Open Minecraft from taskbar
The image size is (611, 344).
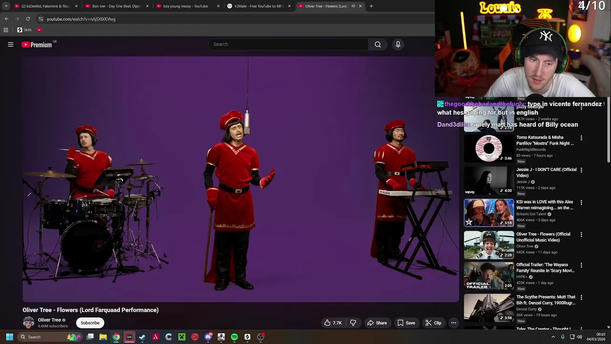[x=182, y=337]
